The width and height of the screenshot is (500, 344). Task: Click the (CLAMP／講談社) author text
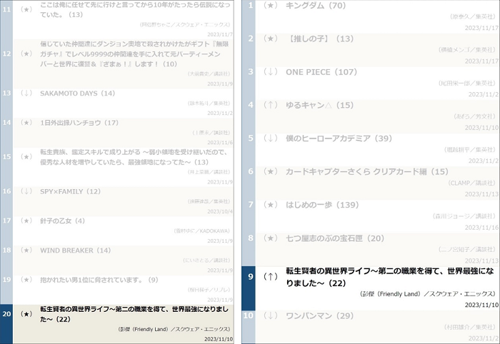pos(471,183)
